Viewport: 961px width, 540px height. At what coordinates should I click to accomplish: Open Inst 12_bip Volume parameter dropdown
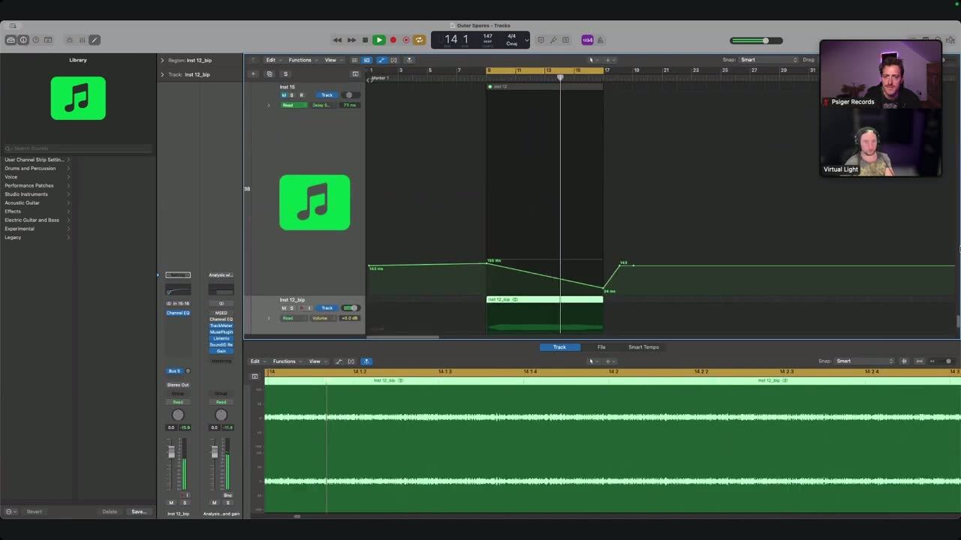coord(323,318)
